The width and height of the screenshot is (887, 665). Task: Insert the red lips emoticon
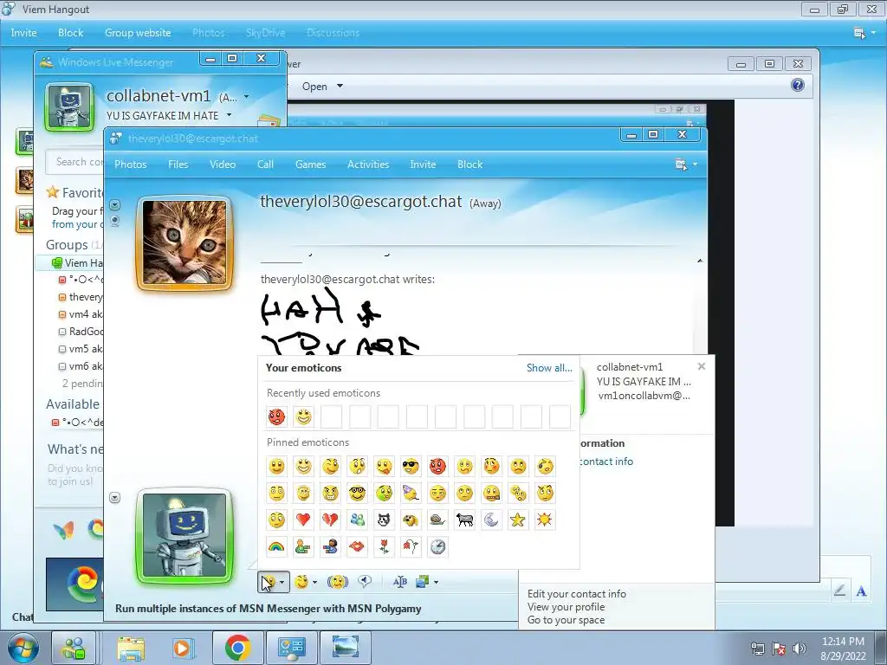tap(357, 547)
